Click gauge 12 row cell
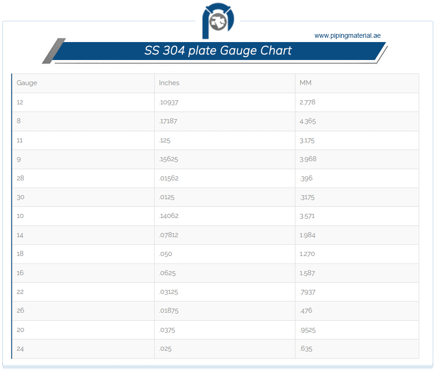The height and width of the screenshot is (377, 437). pyautogui.click(x=83, y=102)
